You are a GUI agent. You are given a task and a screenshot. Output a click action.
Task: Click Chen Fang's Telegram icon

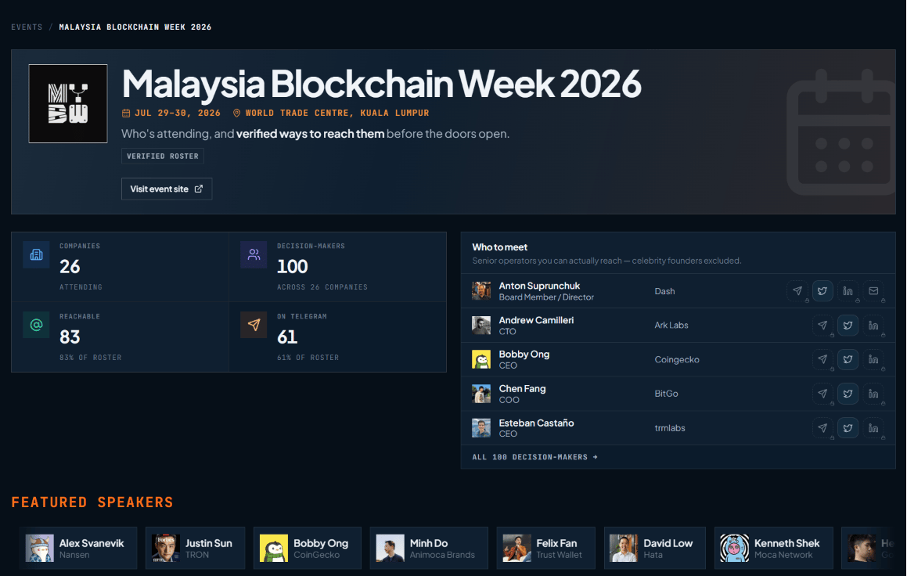pos(822,393)
